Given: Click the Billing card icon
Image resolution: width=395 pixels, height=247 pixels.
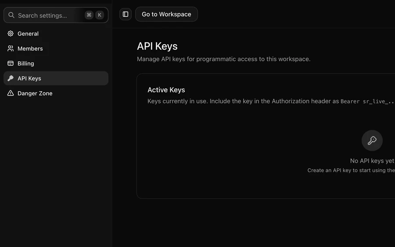Looking at the screenshot, I should pyautogui.click(x=11, y=64).
